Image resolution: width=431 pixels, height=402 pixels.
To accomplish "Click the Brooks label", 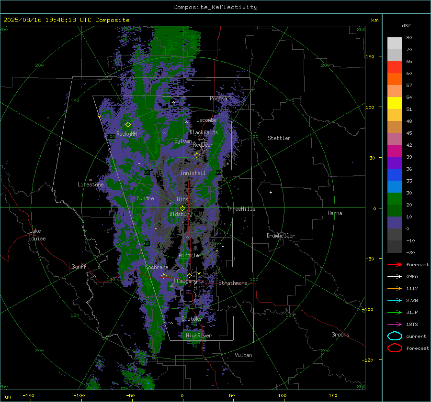I will 340,335.
